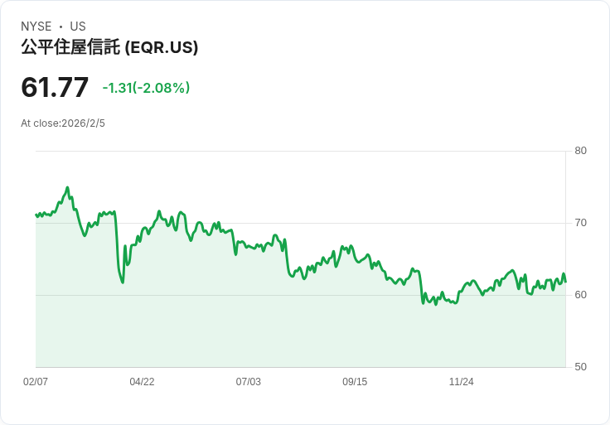The height and width of the screenshot is (425, 610).
Task: Click the 60 price axis label
Action: click(x=580, y=295)
